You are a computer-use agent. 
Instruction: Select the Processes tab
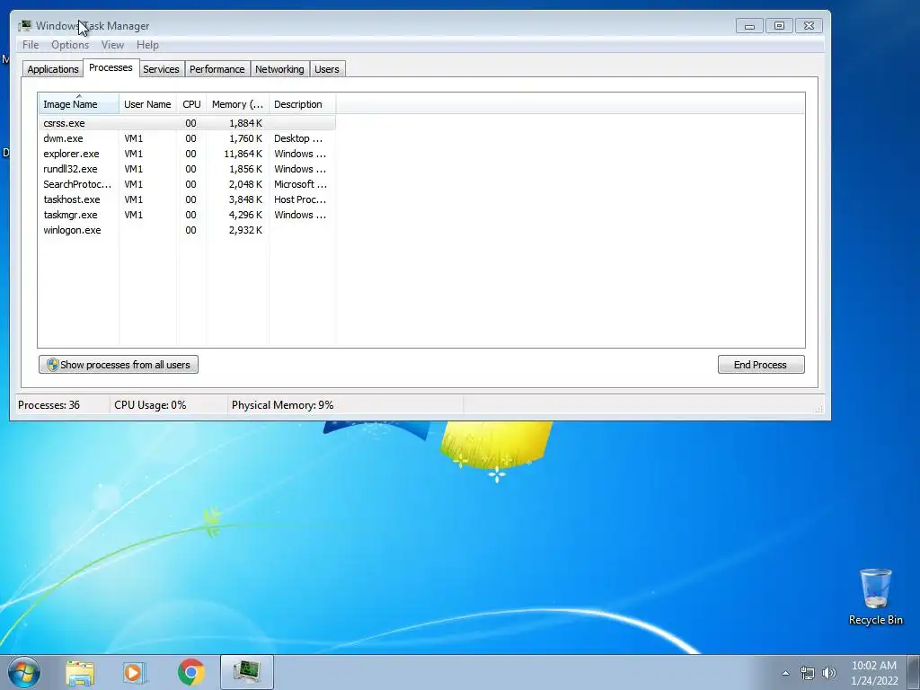pyautogui.click(x=111, y=67)
